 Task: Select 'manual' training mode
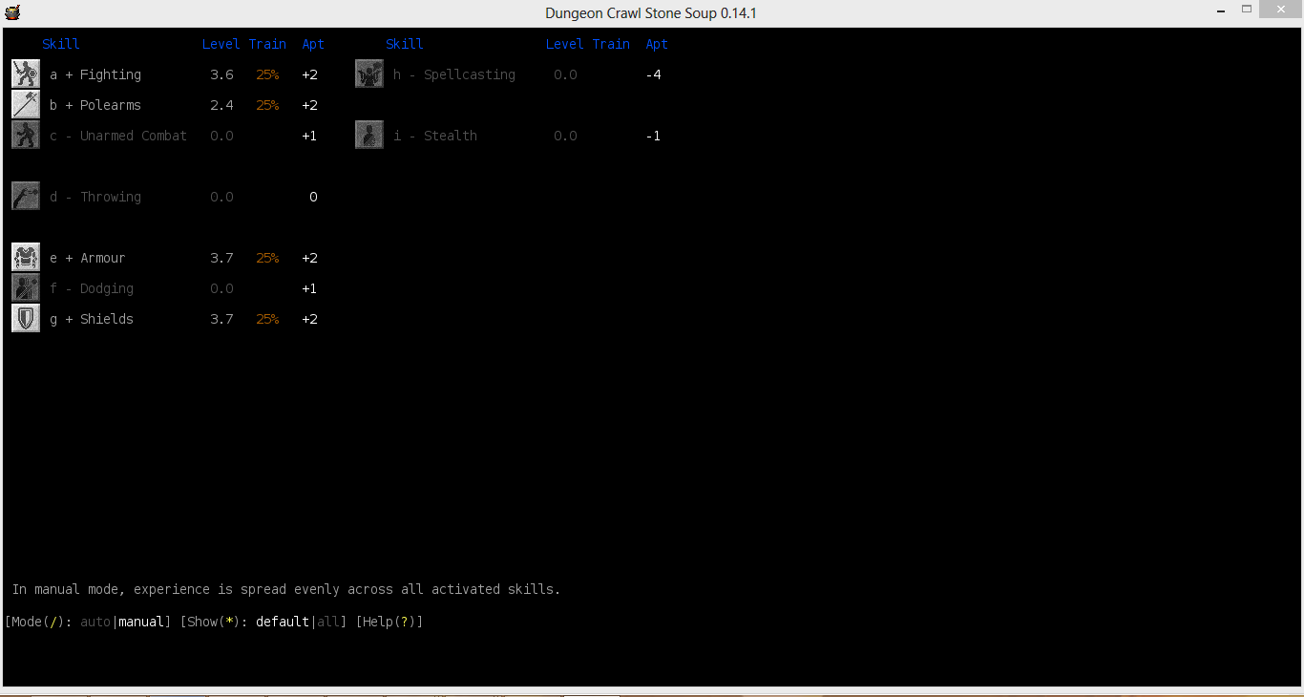tap(141, 622)
